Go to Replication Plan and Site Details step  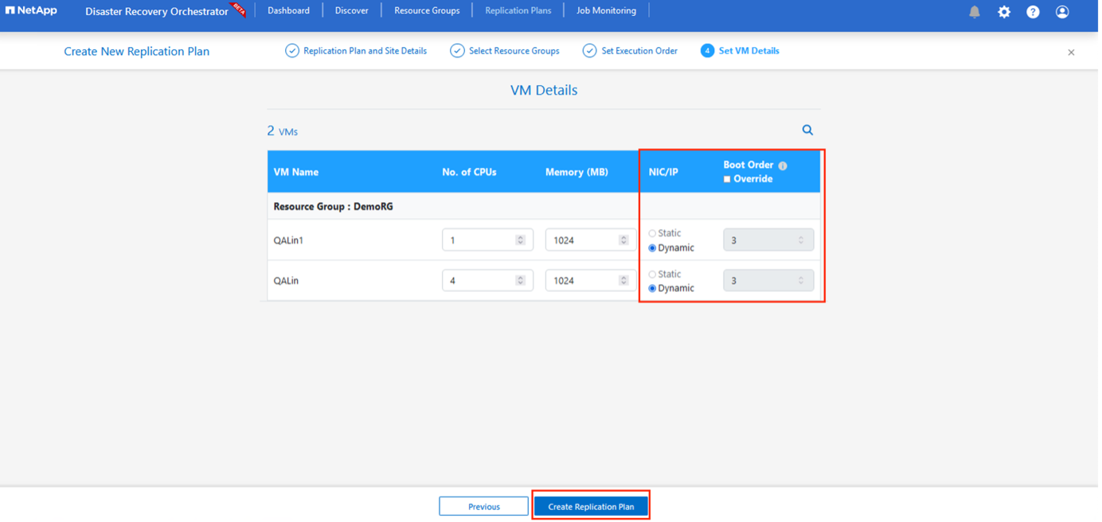click(365, 51)
